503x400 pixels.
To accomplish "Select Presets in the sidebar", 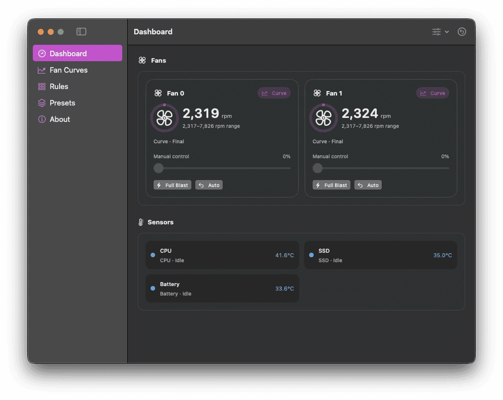I will pos(78,102).
